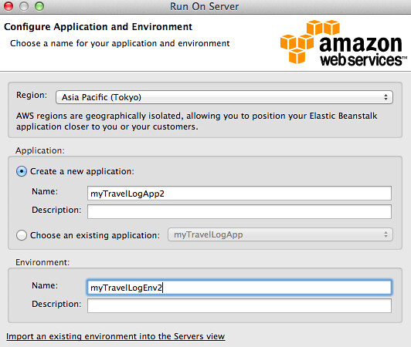The width and height of the screenshot is (411, 347).
Task: Click the Region label text
Action: tap(32, 95)
